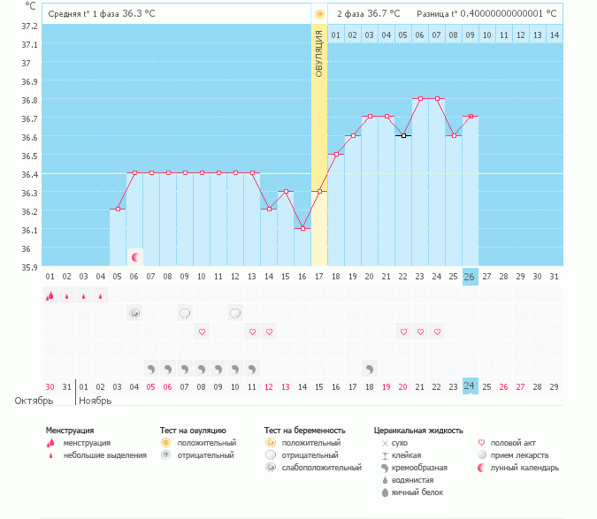Select phase 2 day 14 in the header
This screenshot has height=519, width=597.
(554, 34)
